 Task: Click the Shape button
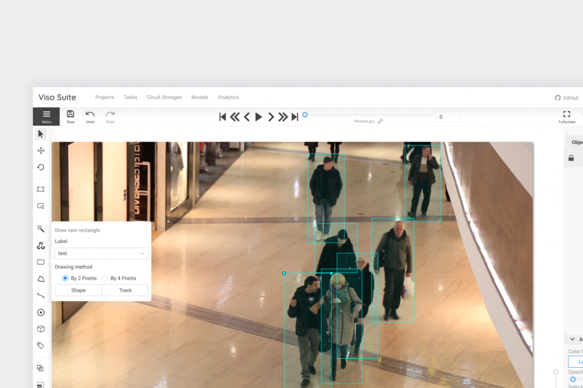tap(79, 290)
